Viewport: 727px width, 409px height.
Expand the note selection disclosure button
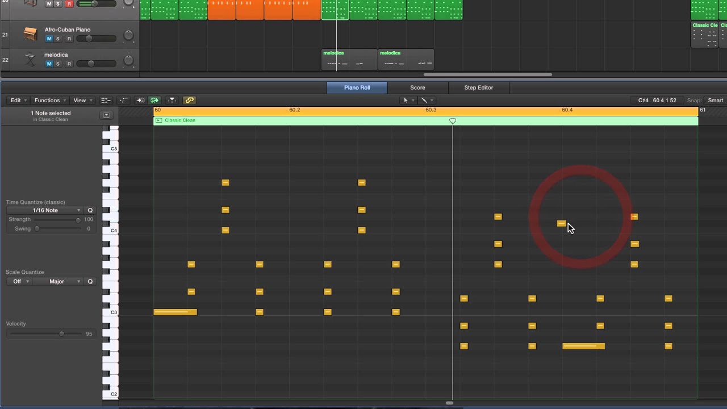click(106, 115)
